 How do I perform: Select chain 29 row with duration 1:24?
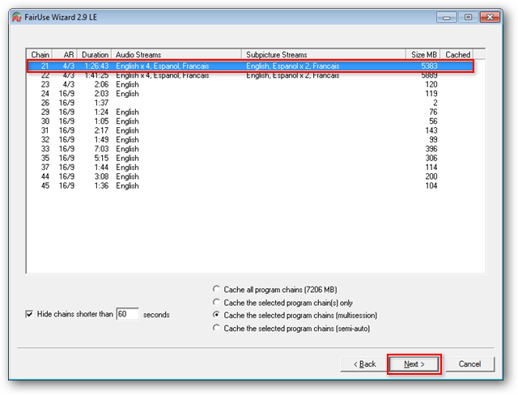click(250, 113)
